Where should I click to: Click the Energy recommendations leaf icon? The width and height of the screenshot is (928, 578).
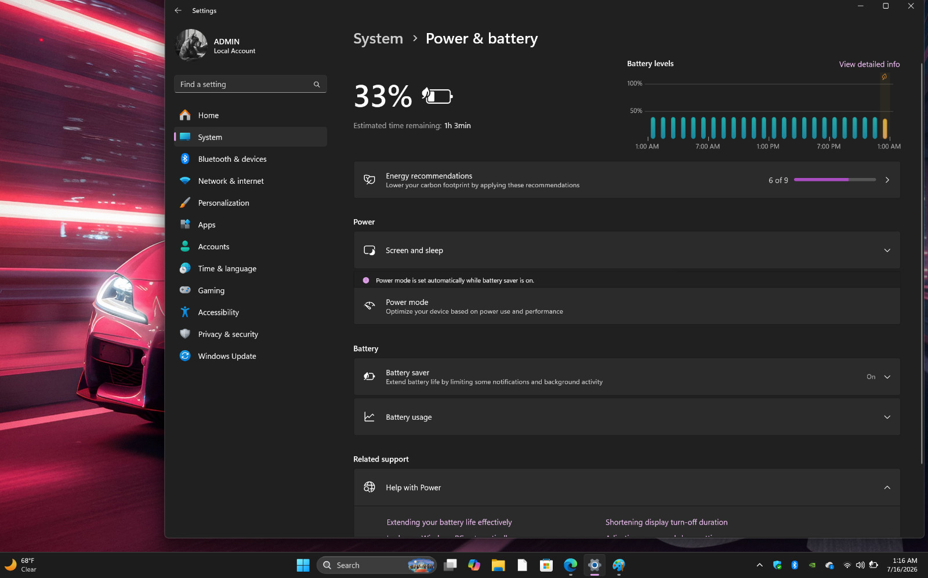coord(369,180)
